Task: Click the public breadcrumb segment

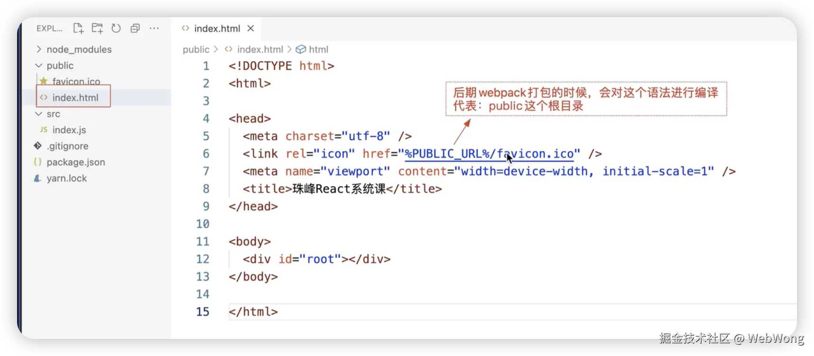Action: [x=196, y=49]
